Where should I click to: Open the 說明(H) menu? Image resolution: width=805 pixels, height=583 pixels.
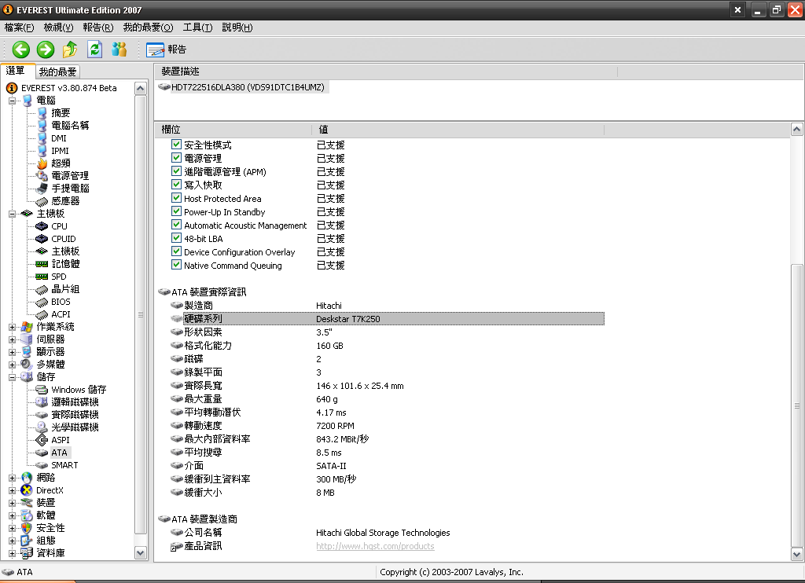(237, 27)
